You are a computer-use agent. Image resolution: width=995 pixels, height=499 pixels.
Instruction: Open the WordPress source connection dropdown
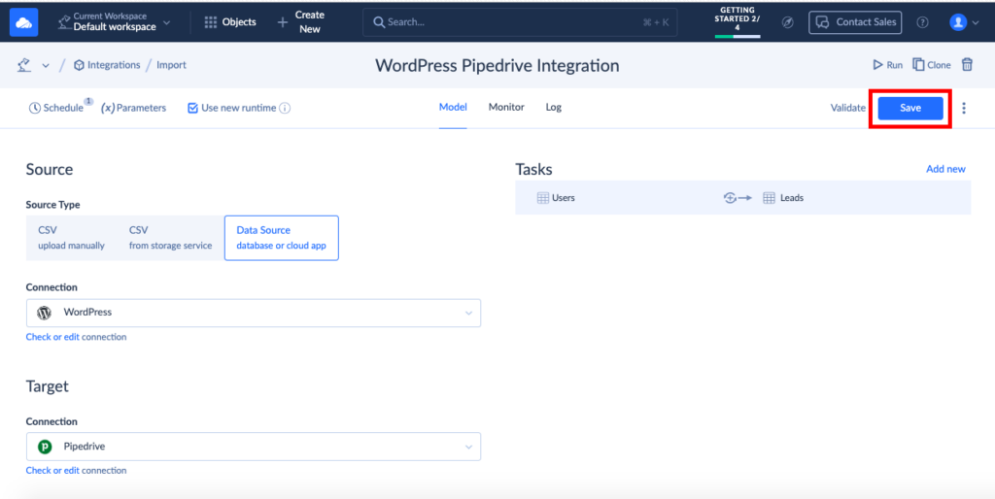point(254,313)
